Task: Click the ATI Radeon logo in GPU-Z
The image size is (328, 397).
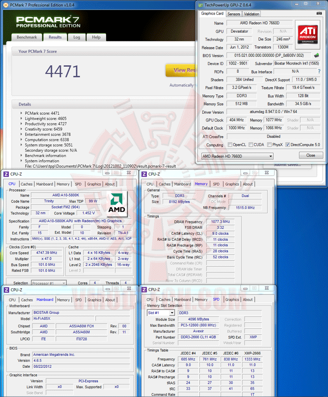Action: [x=307, y=35]
